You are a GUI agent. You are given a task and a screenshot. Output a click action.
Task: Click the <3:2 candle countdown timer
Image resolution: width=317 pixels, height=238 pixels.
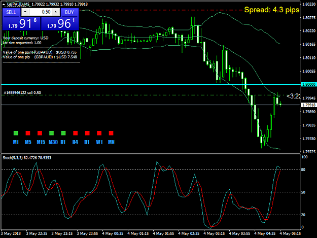(294, 96)
